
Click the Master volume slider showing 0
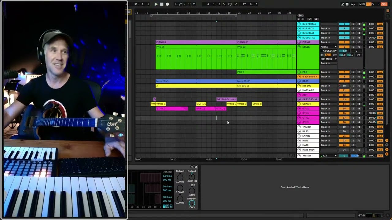coord(344,156)
